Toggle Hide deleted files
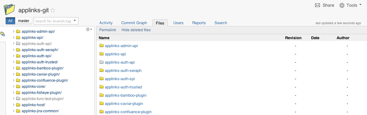 (x=136, y=30)
